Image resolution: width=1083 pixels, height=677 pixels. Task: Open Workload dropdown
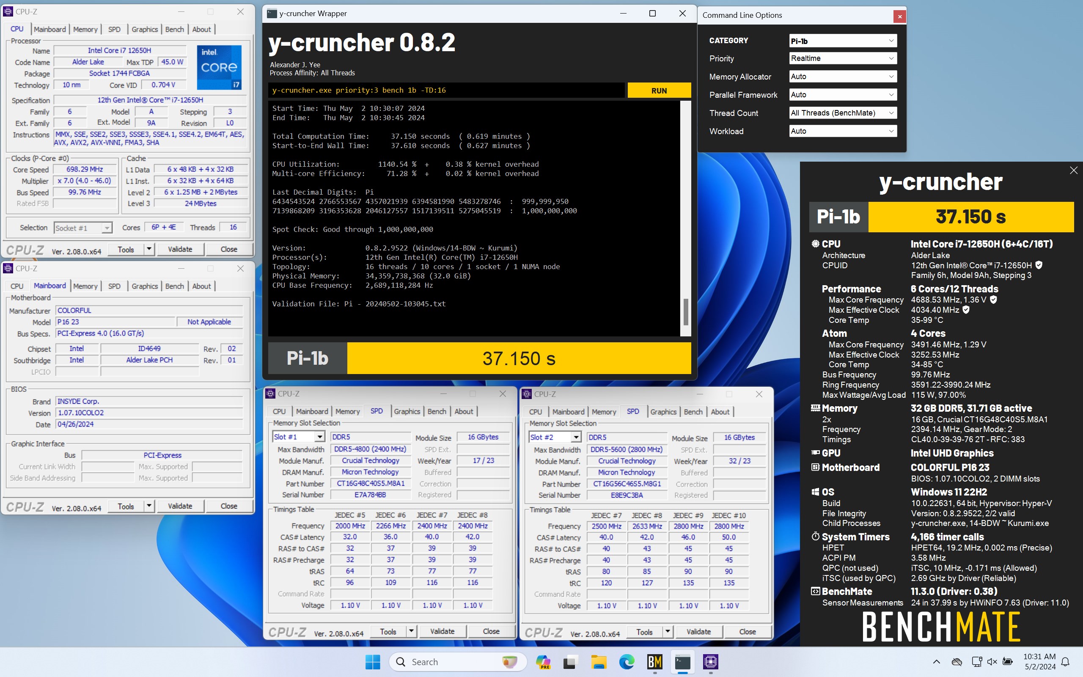coord(843,131)
